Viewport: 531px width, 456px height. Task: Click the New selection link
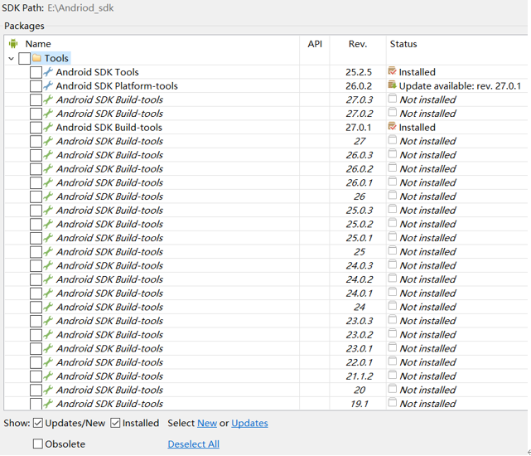pos(207,423)
